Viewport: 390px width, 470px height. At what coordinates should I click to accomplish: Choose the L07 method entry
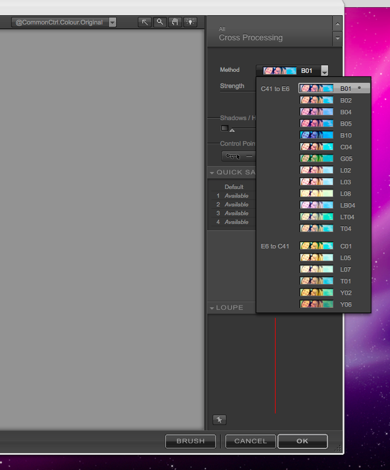click(x=334, y=269)
